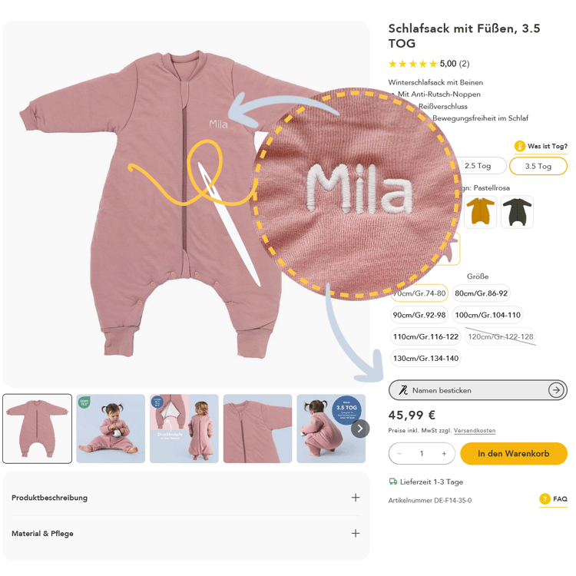The image size is (576, 576).
Task: Expand the Produktbeschreibung section
Action: click(x=355, y=498)
